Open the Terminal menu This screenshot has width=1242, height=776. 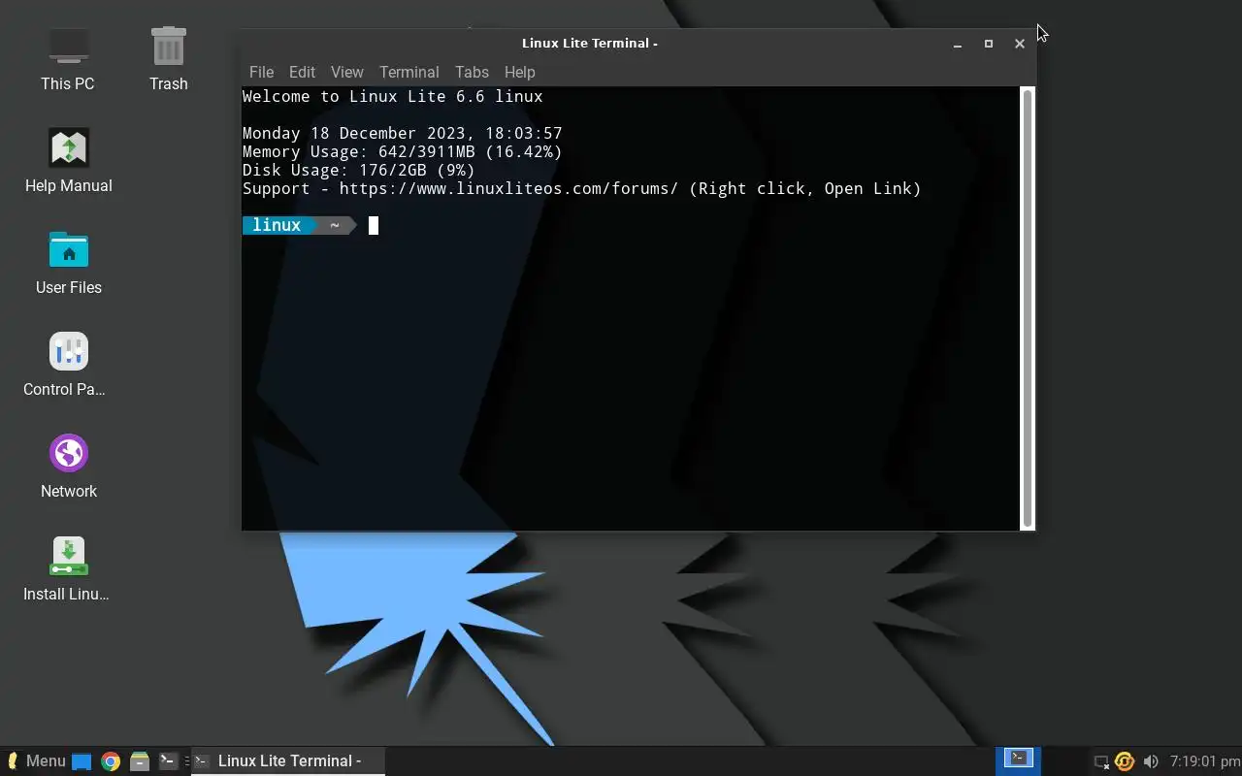409,72
